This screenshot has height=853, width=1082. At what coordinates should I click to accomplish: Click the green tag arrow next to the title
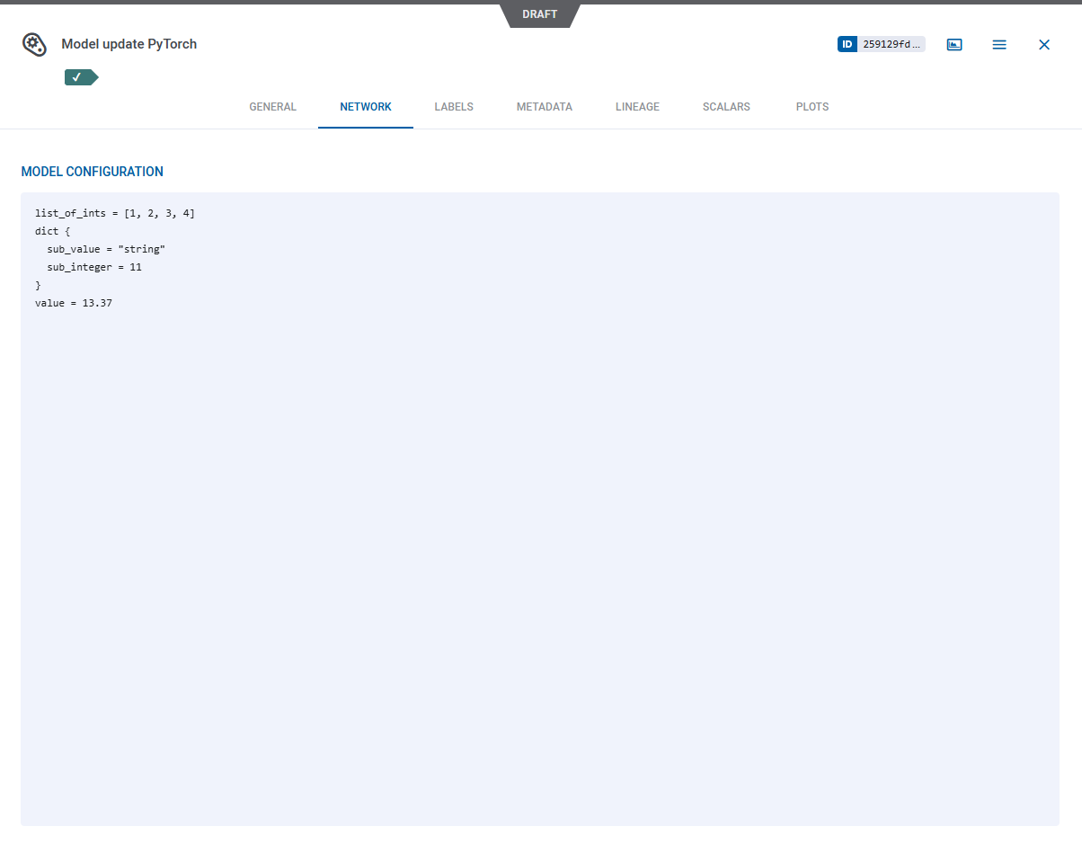(x=95, y=77)
